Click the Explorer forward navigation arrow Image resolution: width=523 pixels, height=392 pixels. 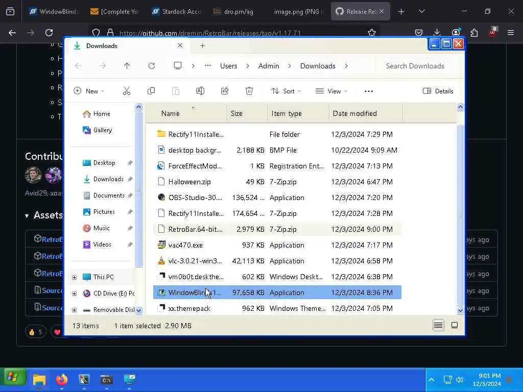pos(102,66)
